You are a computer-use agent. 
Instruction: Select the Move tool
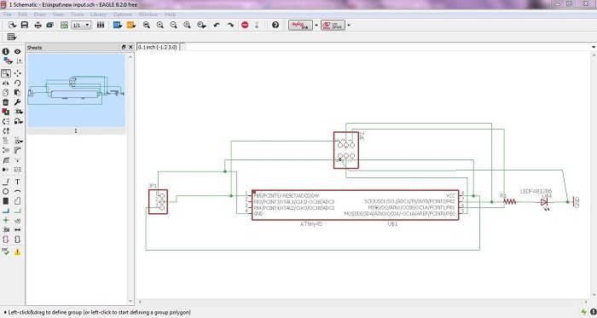(x=18, y=73)
